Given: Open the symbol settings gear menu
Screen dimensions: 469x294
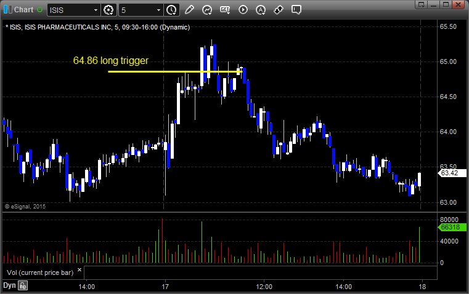Looking at the screenshot, I should [108, 10].
